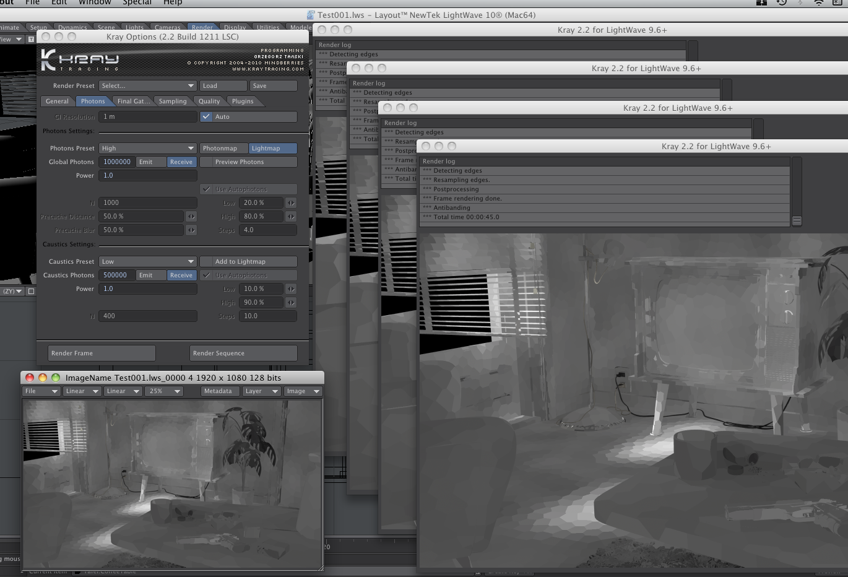
Task: Open Time Machine menu bar icon
Action: 782,3
